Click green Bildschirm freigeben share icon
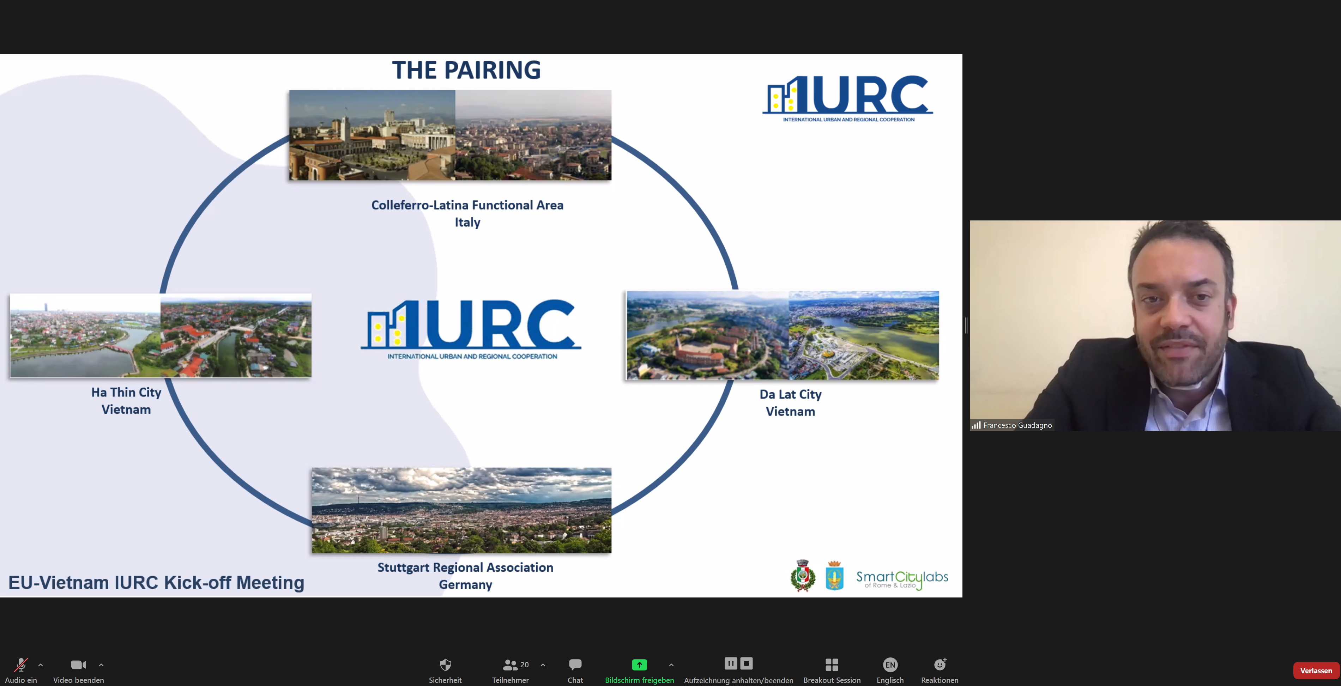 [639, 664]
